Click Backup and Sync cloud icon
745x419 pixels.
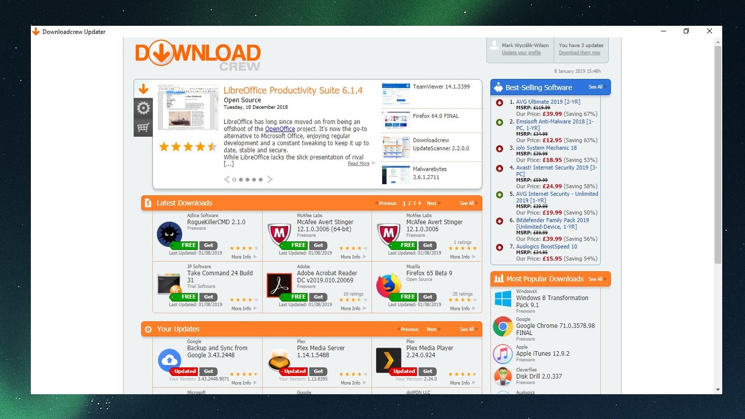pos(170,360)
